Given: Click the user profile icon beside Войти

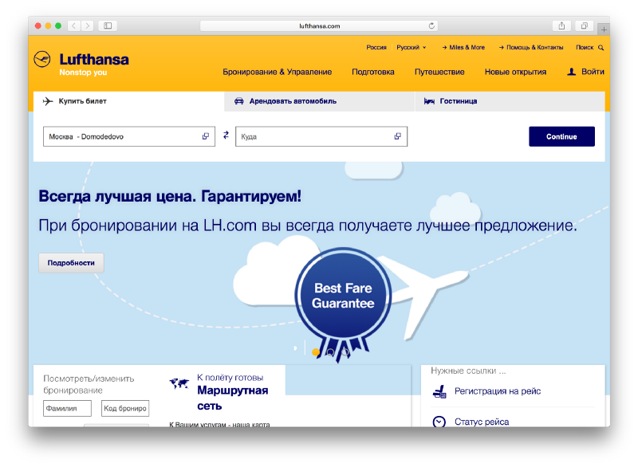Looking at the screenshot, I should coord(571,72).
